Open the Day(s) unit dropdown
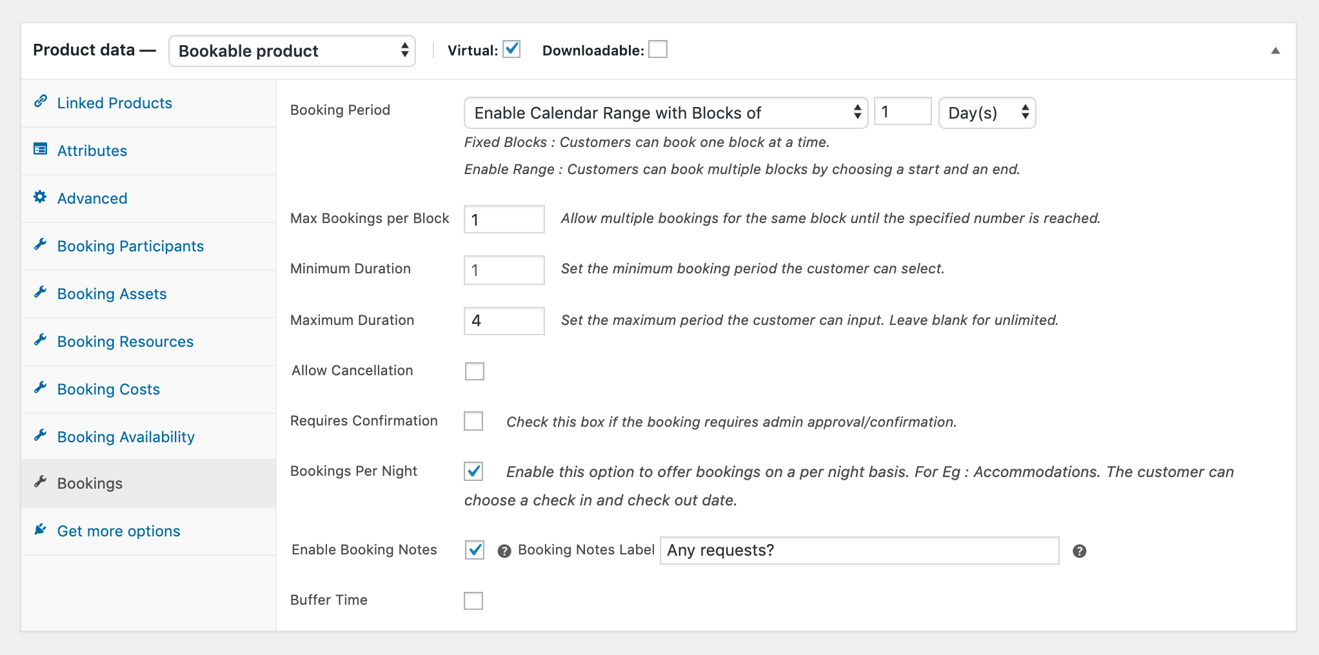The width and height of the screenshot is (1319, 655). tap(987, 113)
